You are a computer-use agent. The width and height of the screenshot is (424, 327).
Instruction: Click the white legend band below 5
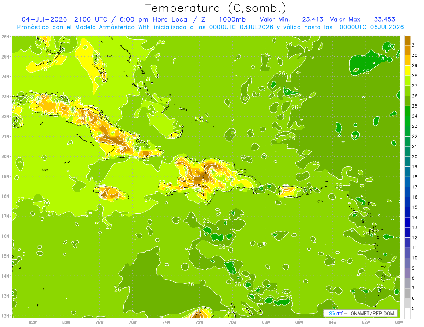click(x=407, y=313)
